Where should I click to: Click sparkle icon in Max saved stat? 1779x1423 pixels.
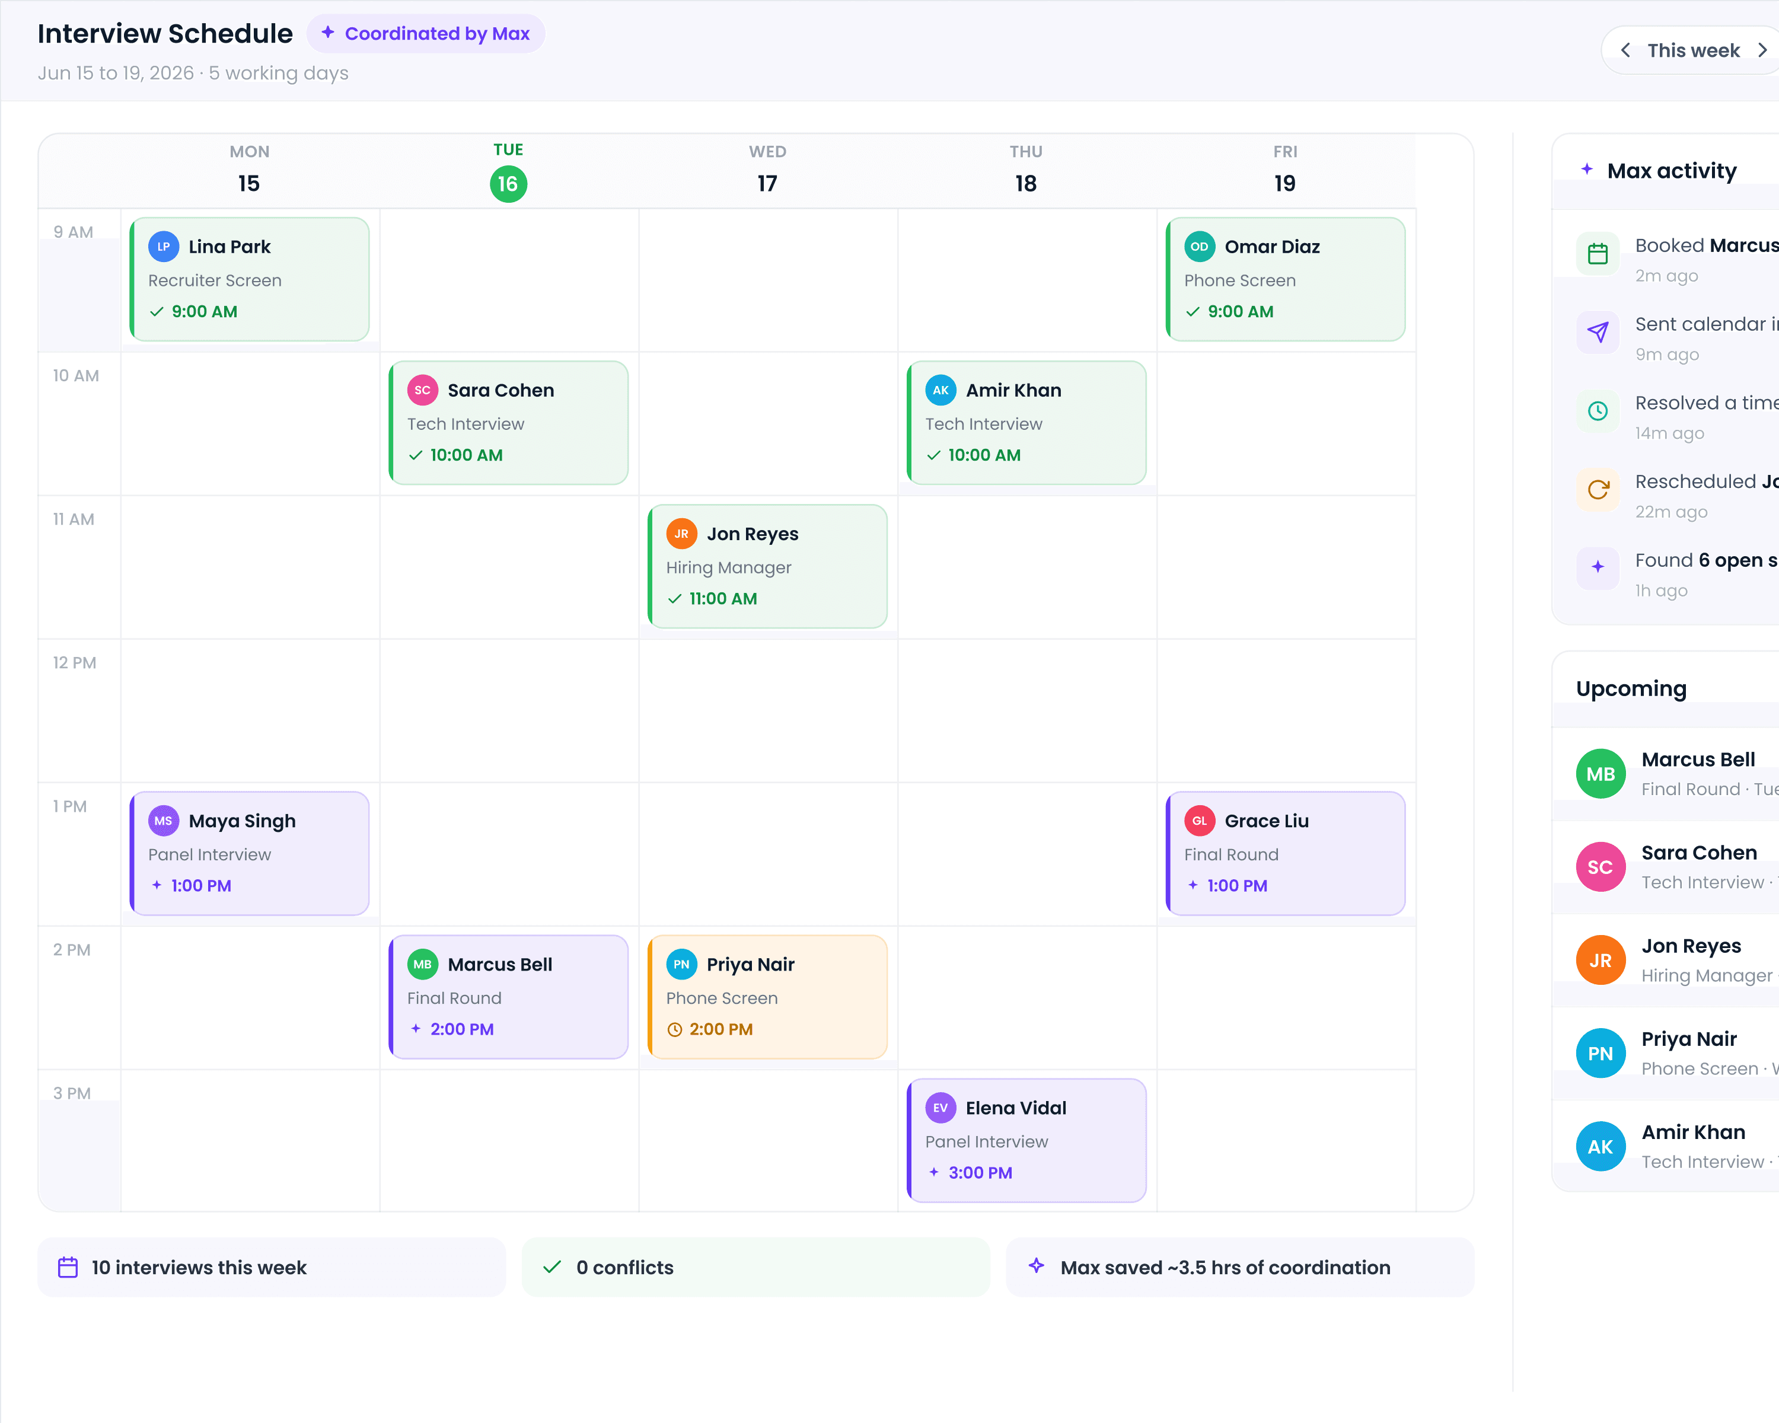coord(1037,1265)
